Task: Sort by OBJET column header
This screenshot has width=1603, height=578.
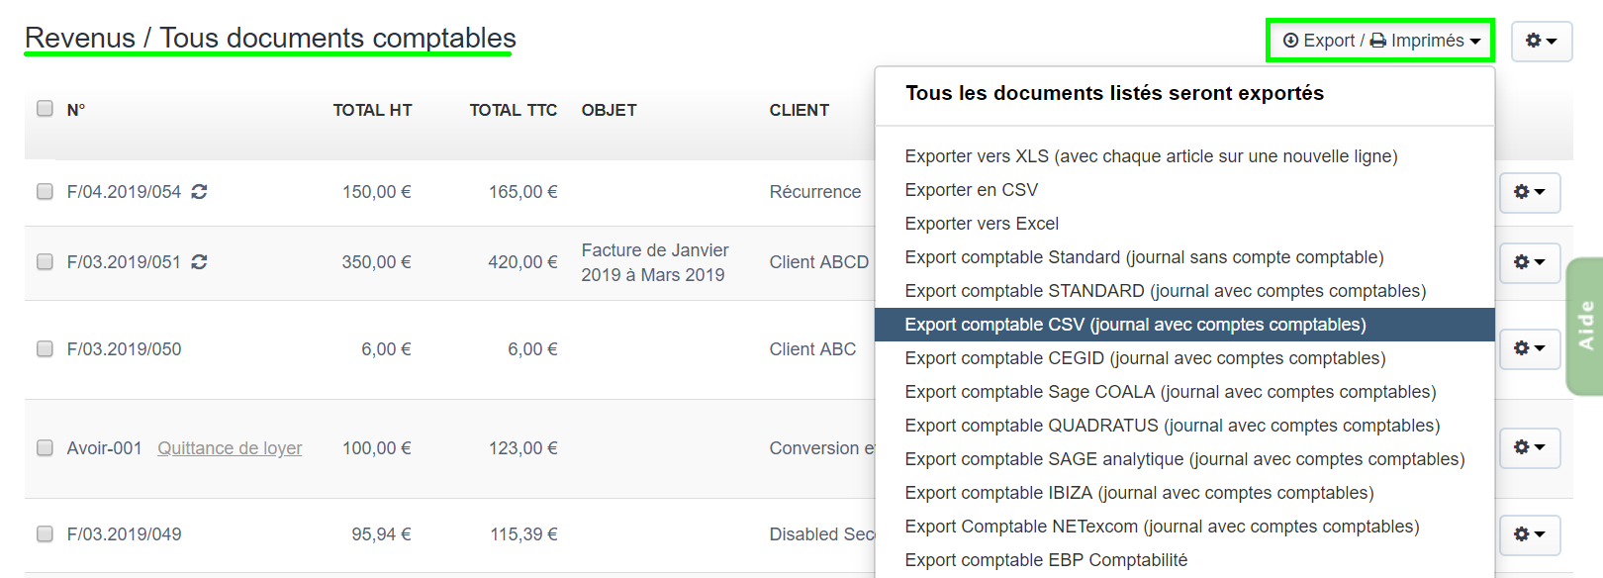Action: click(609, 110)
